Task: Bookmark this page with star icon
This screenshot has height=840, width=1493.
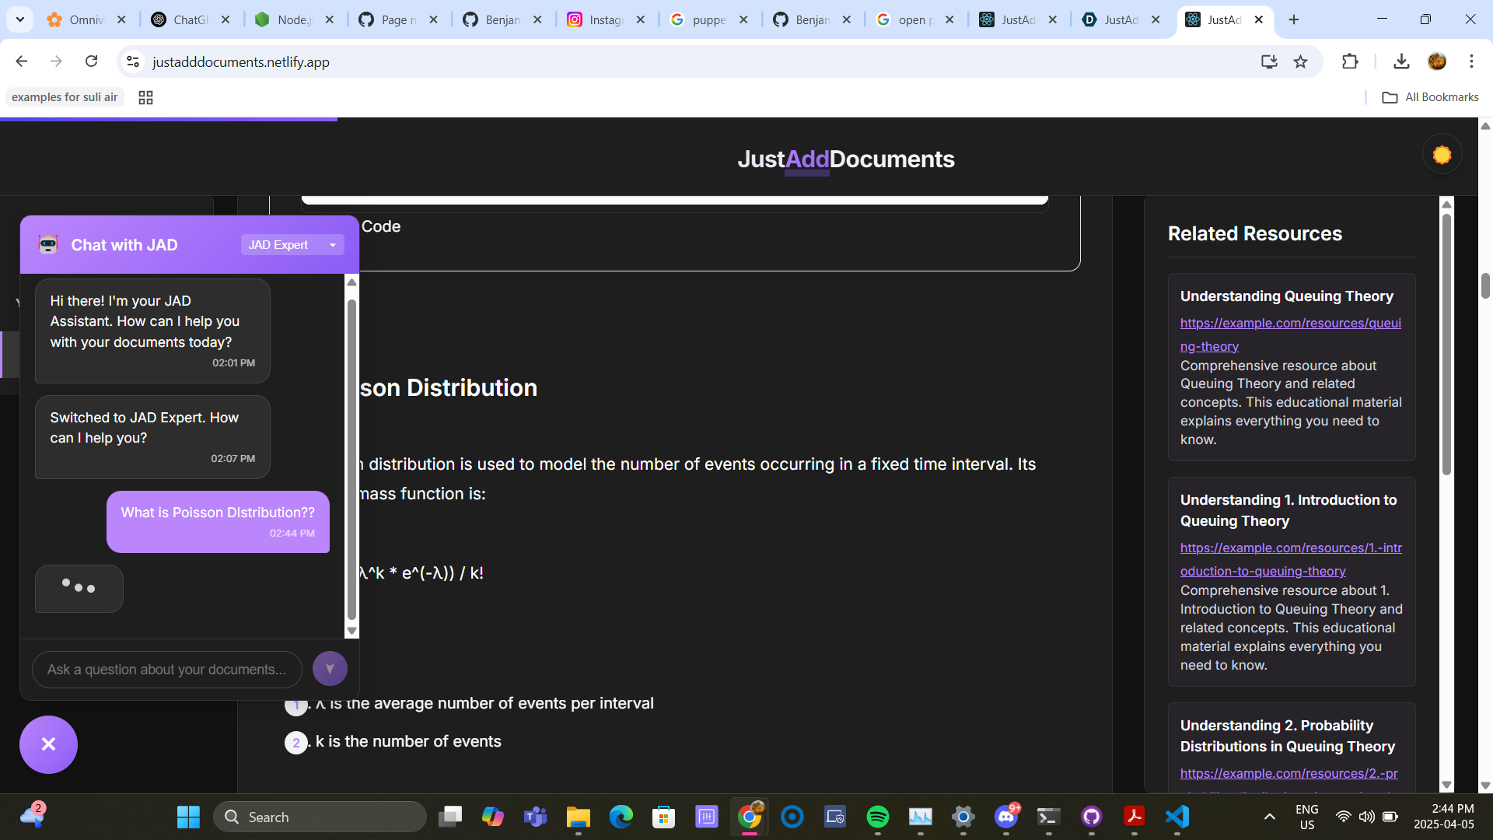Action: click(x=1300, y=62)
